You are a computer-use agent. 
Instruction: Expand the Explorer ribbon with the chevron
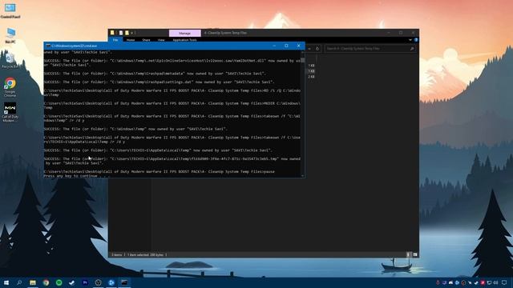pyautogui.click(x=410, y=40)
